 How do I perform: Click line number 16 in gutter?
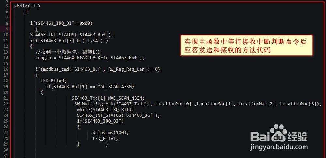click(x=6, y=69)
